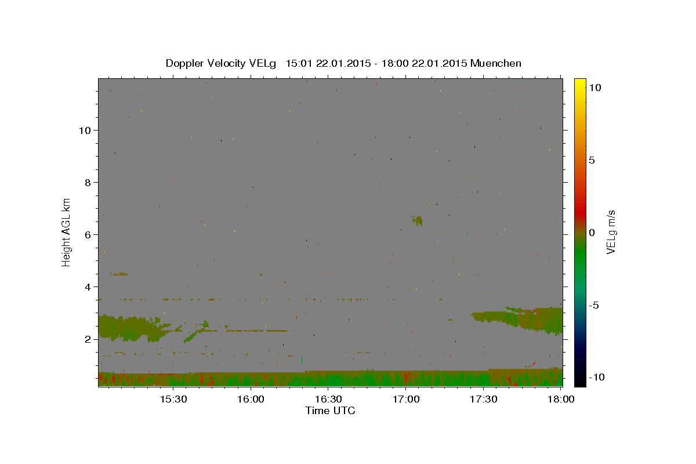Click the colorbar value 0 label
This screenshot has width=696, height=464.
pos(592,233)
